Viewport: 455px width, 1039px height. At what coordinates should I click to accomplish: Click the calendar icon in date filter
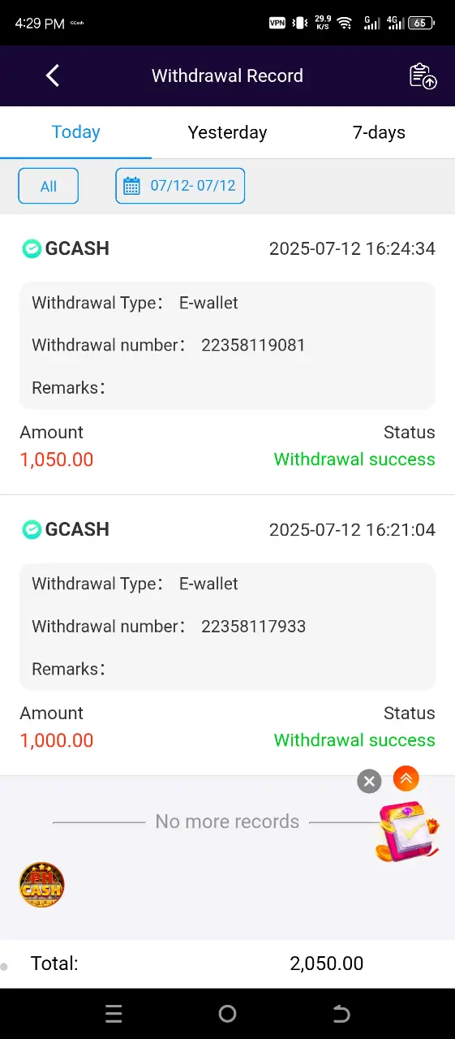click(x=131, y=187)
